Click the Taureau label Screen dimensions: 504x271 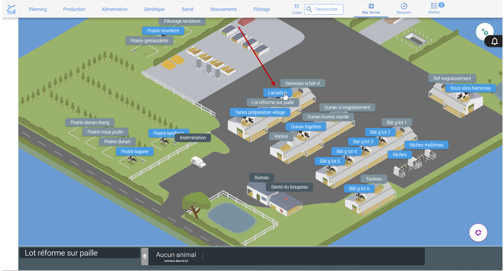[x=374, y=179]
